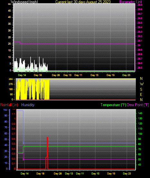Click the Day 23 label under bottom chart
This screenshot has height=178, width=150.
[x=127, y=174]
